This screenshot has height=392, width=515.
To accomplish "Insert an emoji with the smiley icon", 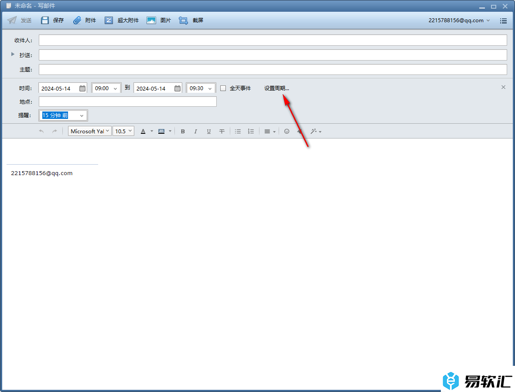I will (x=287, y=131).
